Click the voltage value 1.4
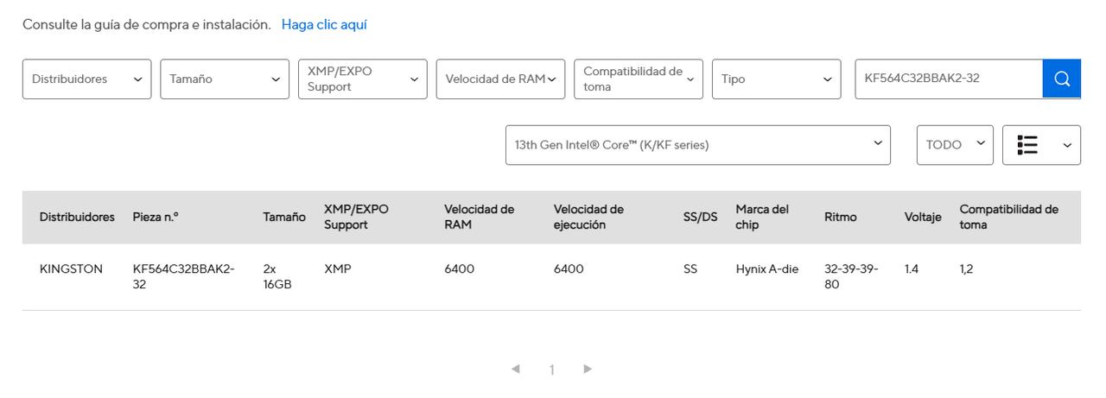Viewport: 1106px width, 398px height. 912,269
